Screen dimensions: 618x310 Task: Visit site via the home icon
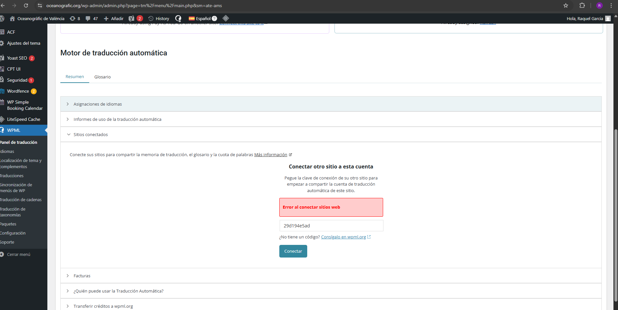12,18
